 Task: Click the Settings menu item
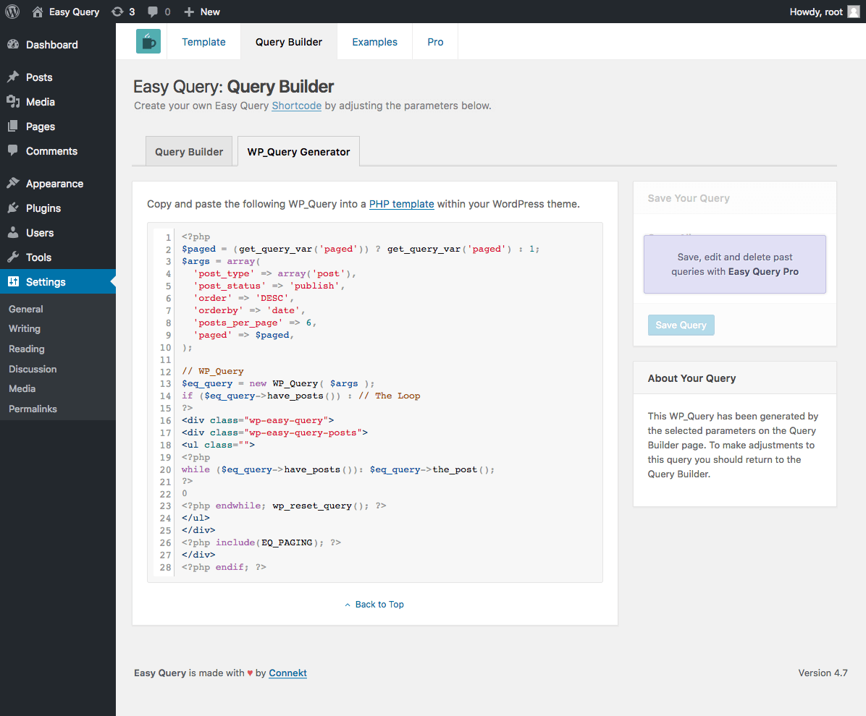pos(58,281)
